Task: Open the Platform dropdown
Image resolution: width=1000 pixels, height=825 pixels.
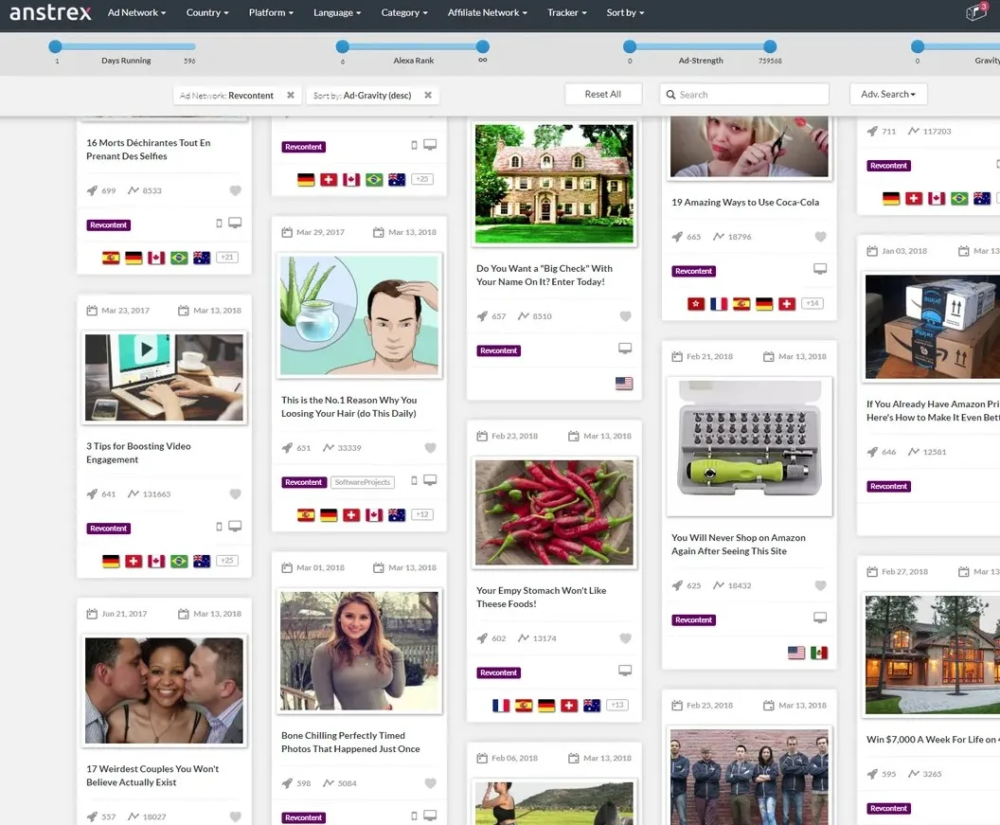Action: tap(271, 12)
